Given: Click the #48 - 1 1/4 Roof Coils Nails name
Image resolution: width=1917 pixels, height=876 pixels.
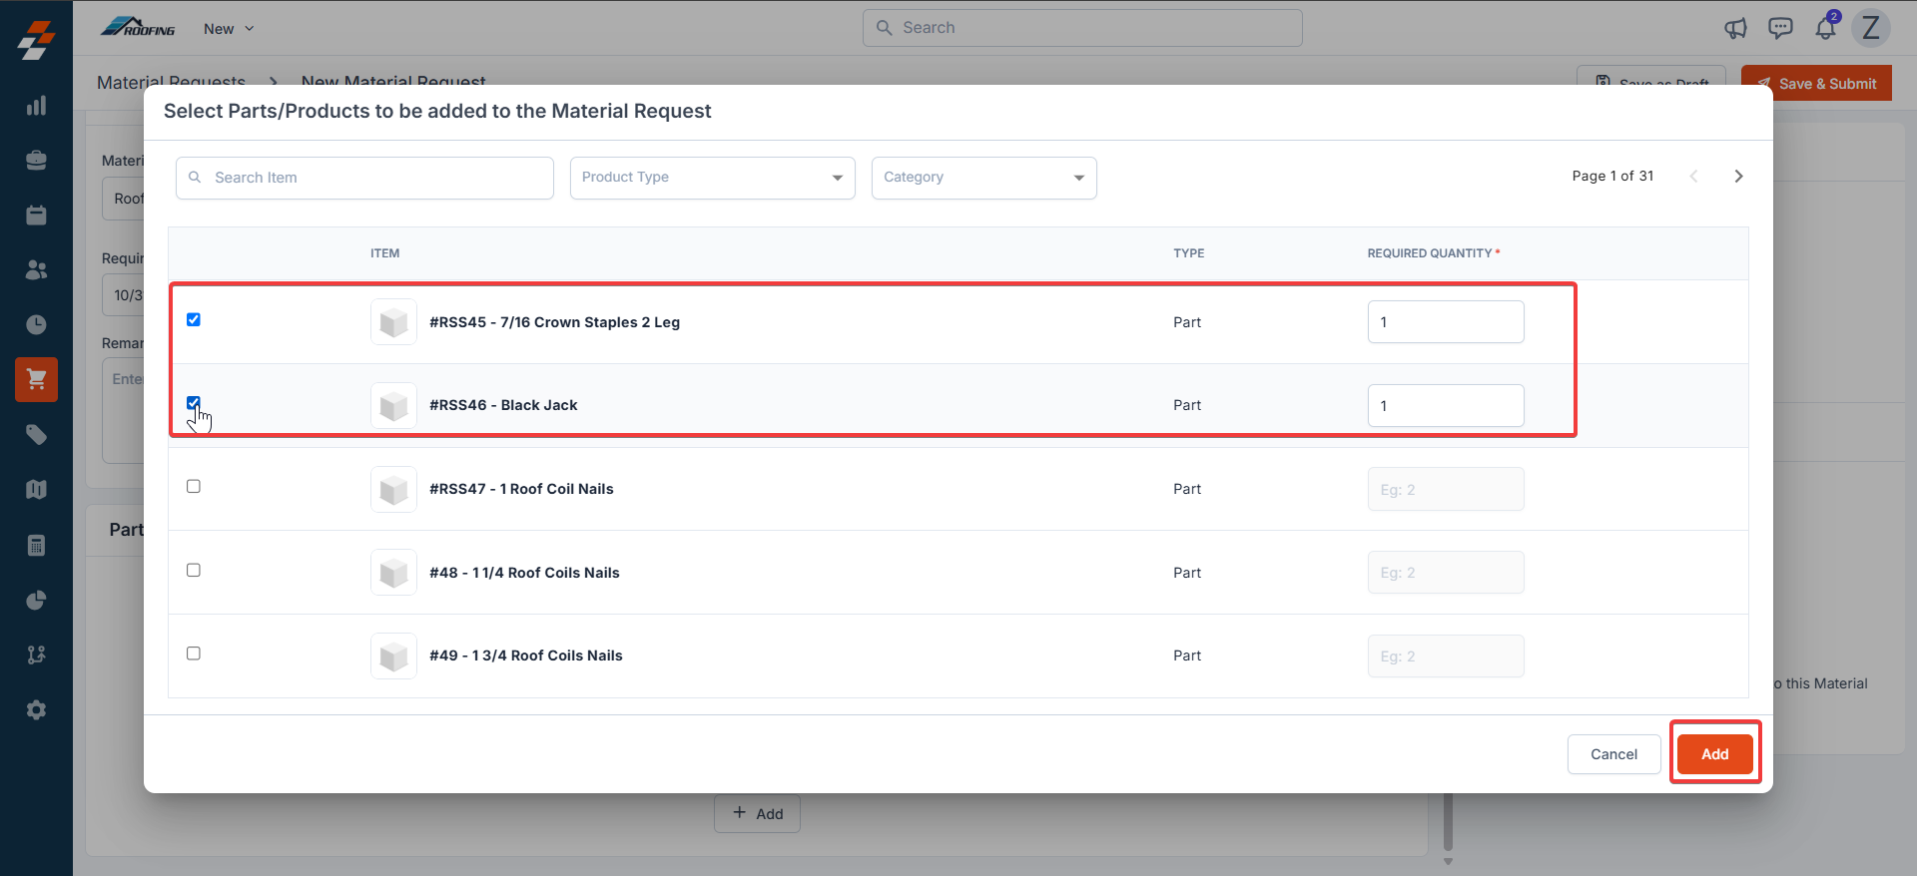Looking at the screenshot, I should click(x=524, y=573).
